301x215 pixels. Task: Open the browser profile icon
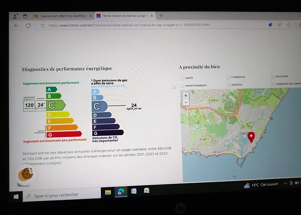[x=15, y=16]
